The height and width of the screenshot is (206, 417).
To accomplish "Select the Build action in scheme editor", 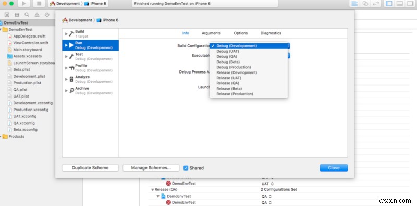I will point(90,34).
